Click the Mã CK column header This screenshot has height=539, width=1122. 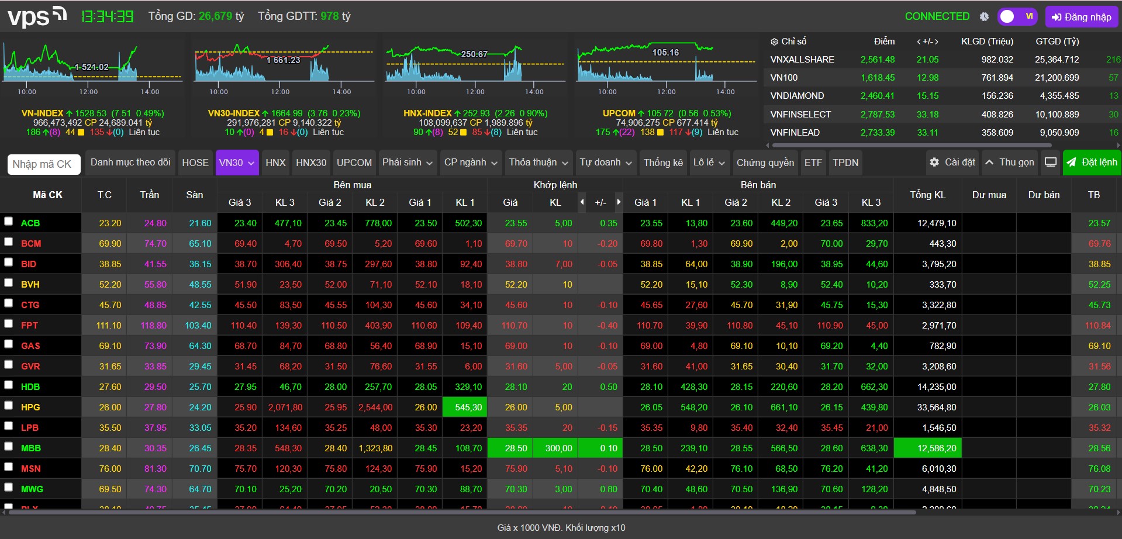(47, 195)
